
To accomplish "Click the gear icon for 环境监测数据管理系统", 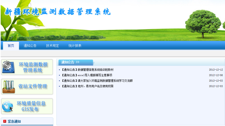I will click(x=8, y=67).
